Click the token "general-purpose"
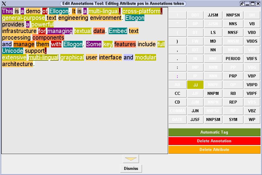The width and height of the screenshot is (262, 175). pyautogui.click(x=23, y=18)
